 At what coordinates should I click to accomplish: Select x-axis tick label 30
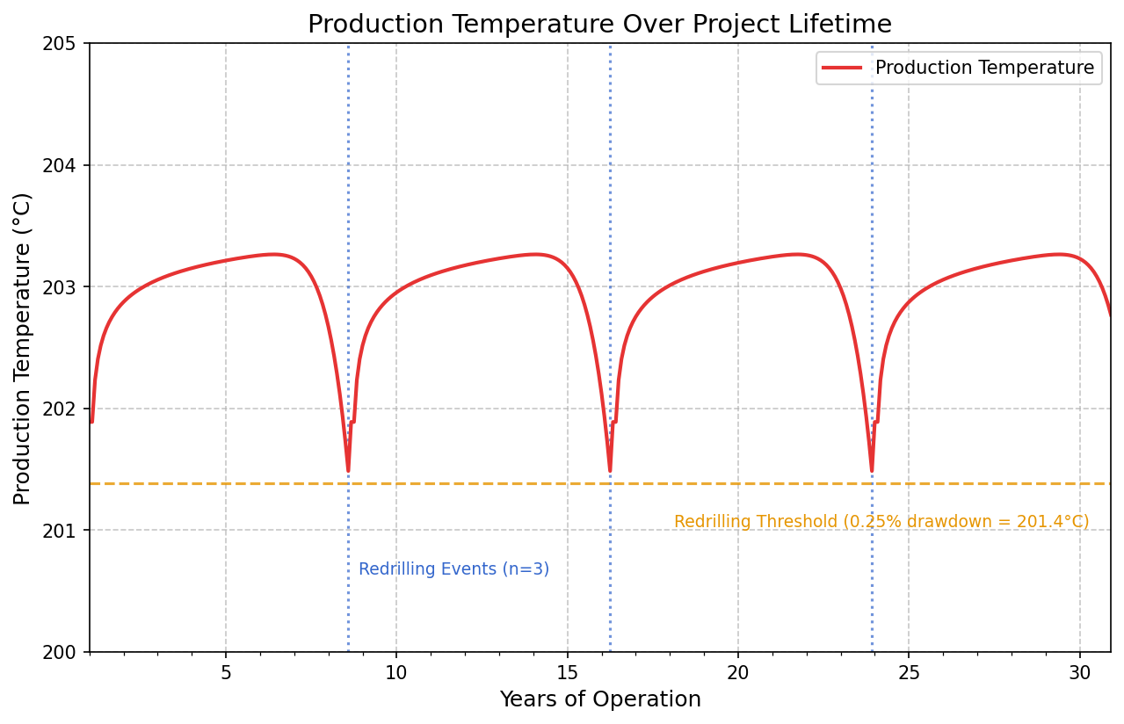click(x=1079, y=672)
